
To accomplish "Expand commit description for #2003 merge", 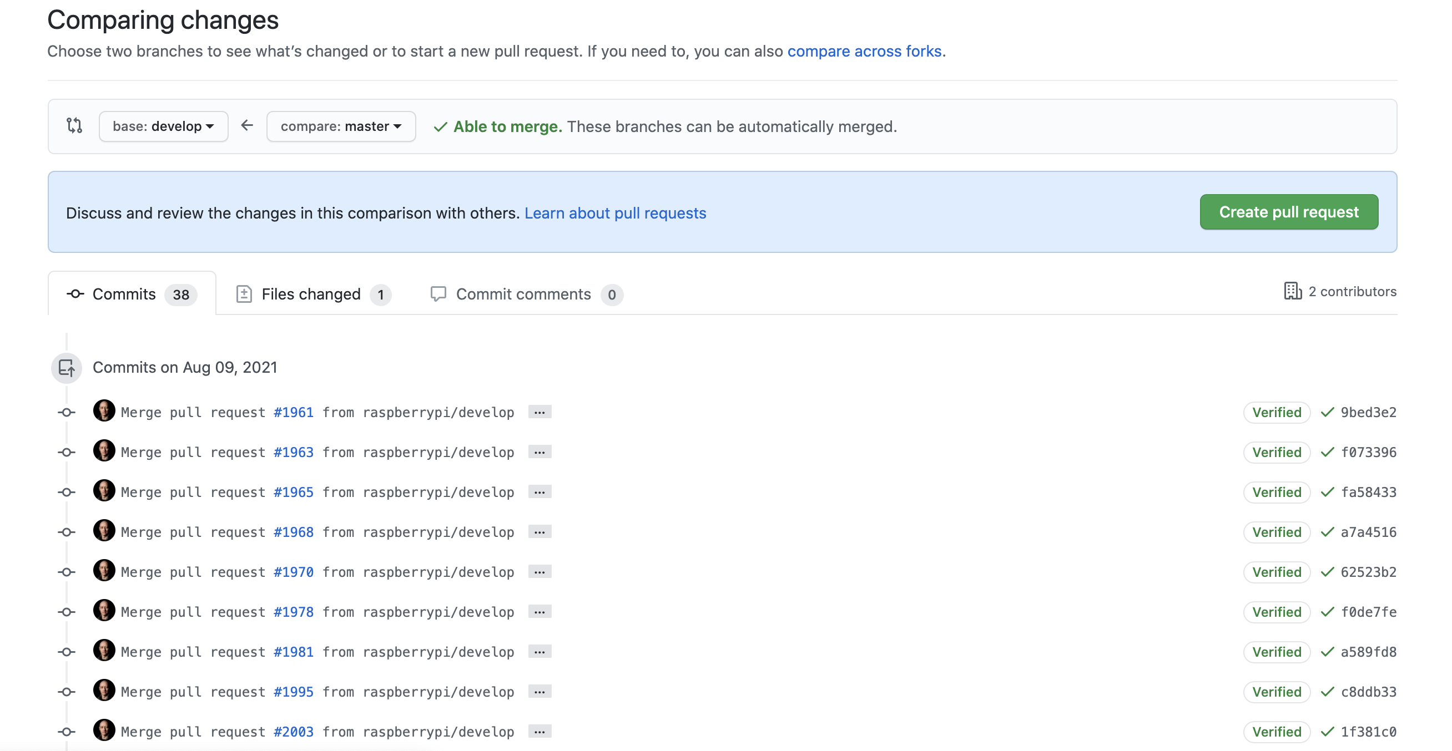I will [x=540, y=732].
